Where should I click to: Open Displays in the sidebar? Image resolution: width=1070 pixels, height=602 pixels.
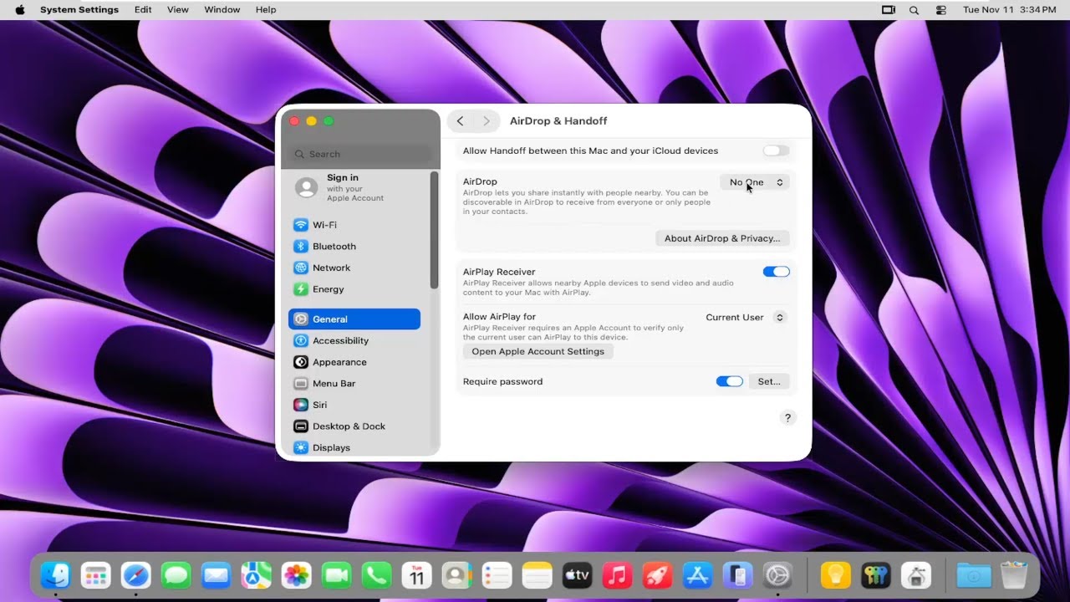354,447
